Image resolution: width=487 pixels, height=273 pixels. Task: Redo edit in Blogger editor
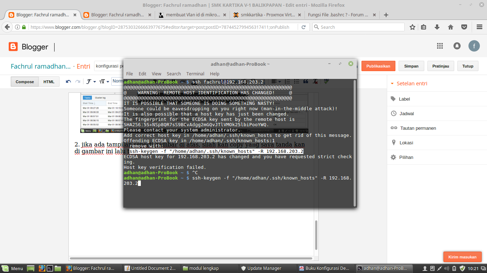pos(78,81)
